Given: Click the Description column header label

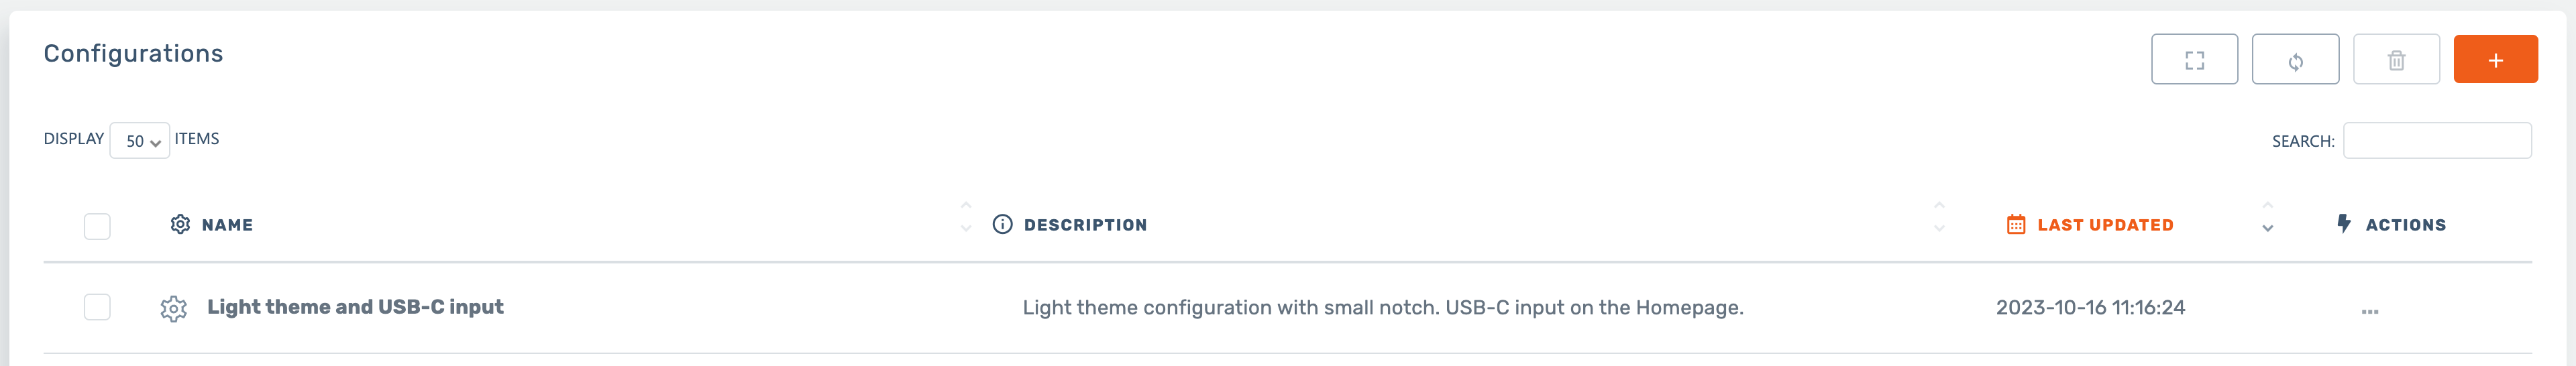Looking at the screenshot, I should [1085, 225].
